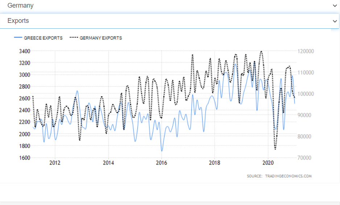
Task: Open the TRADINGECONOMICS.COM source link
Action: (x=288, y=176)
